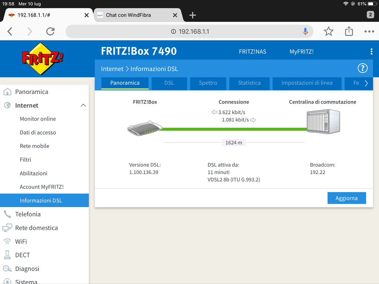
Task: Select Informazioni DSL in the sidebar
Action: pyautogui.click(x=44, y=200)
